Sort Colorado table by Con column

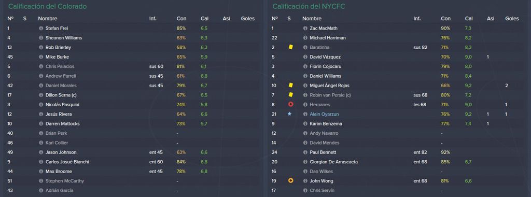pos(181,19)
